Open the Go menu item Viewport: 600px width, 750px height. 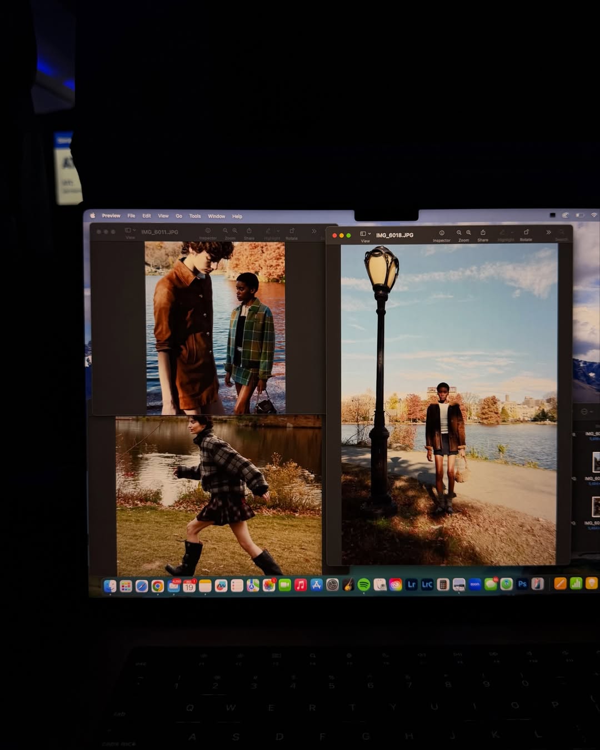[x=179, y=216]
